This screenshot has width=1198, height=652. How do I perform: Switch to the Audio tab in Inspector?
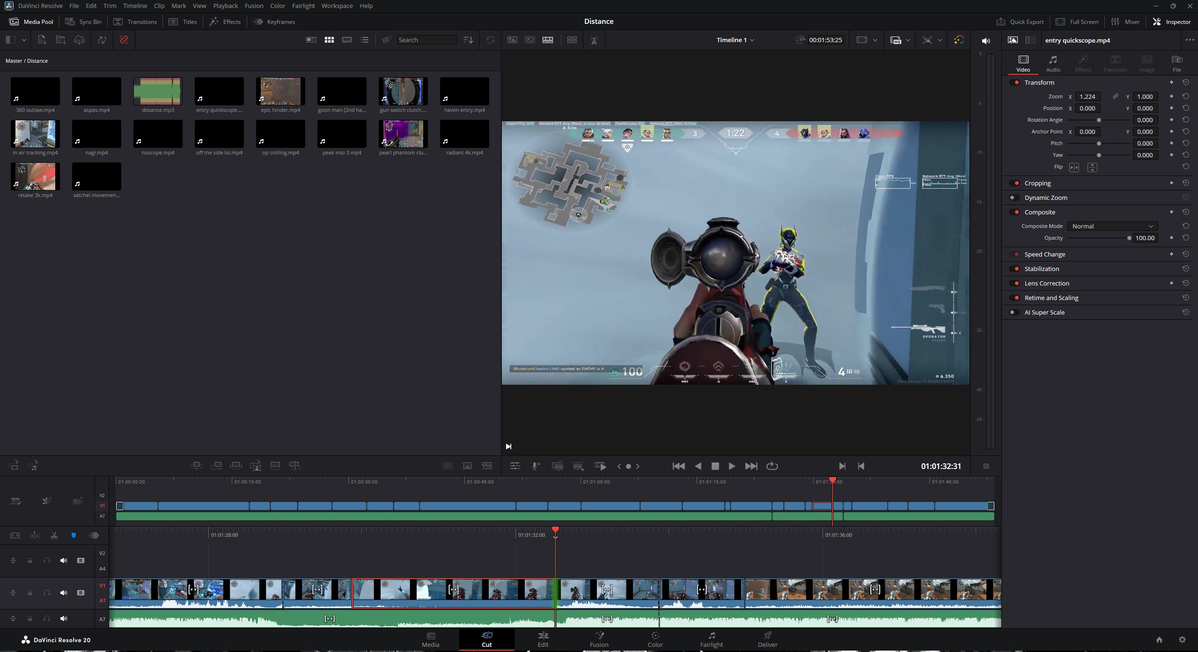pos(1053,63)
